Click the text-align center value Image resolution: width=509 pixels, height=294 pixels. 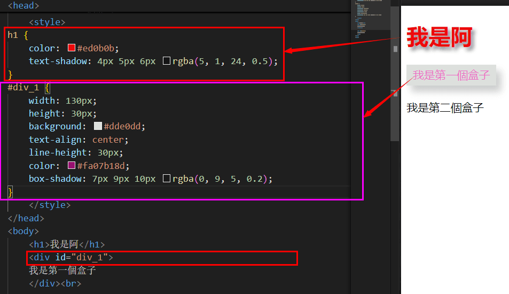coord(111,140)
